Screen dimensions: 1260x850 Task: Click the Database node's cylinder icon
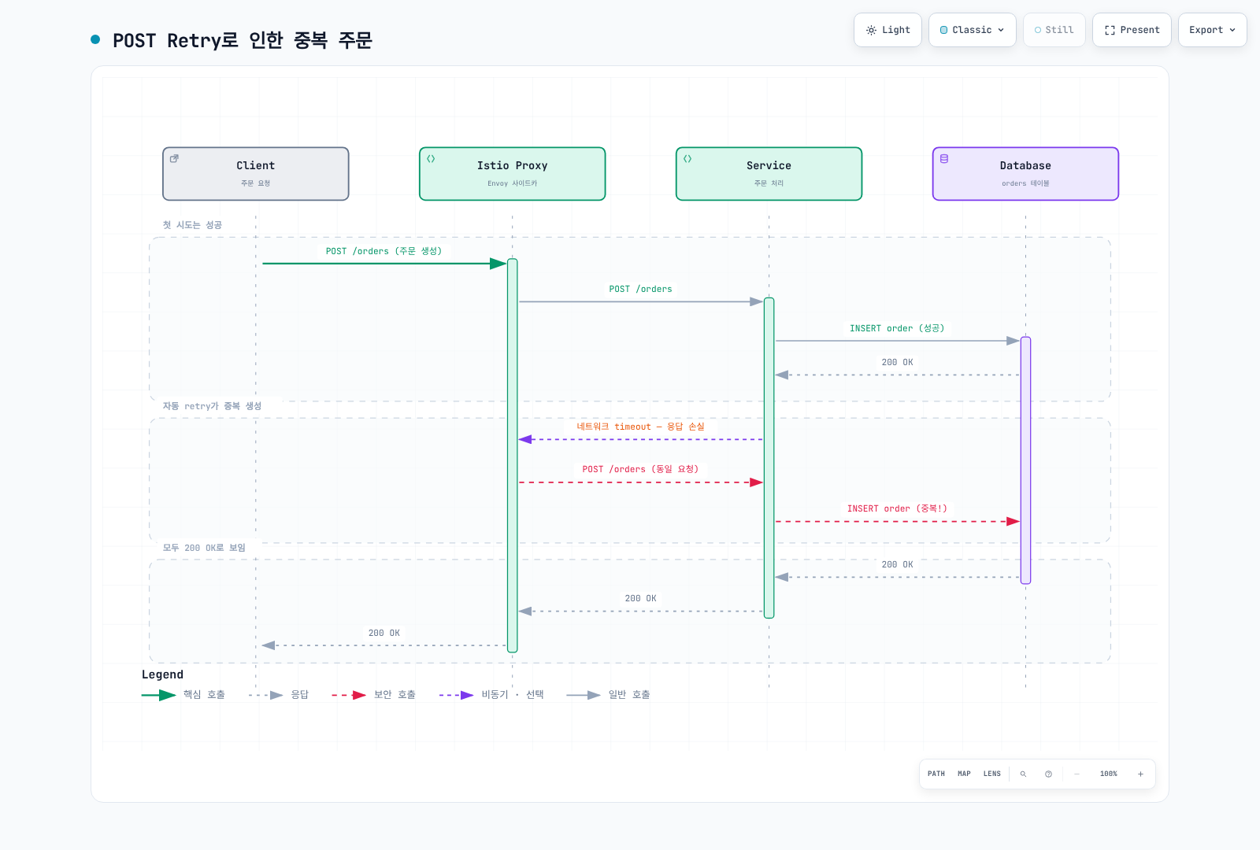[944, 158]
